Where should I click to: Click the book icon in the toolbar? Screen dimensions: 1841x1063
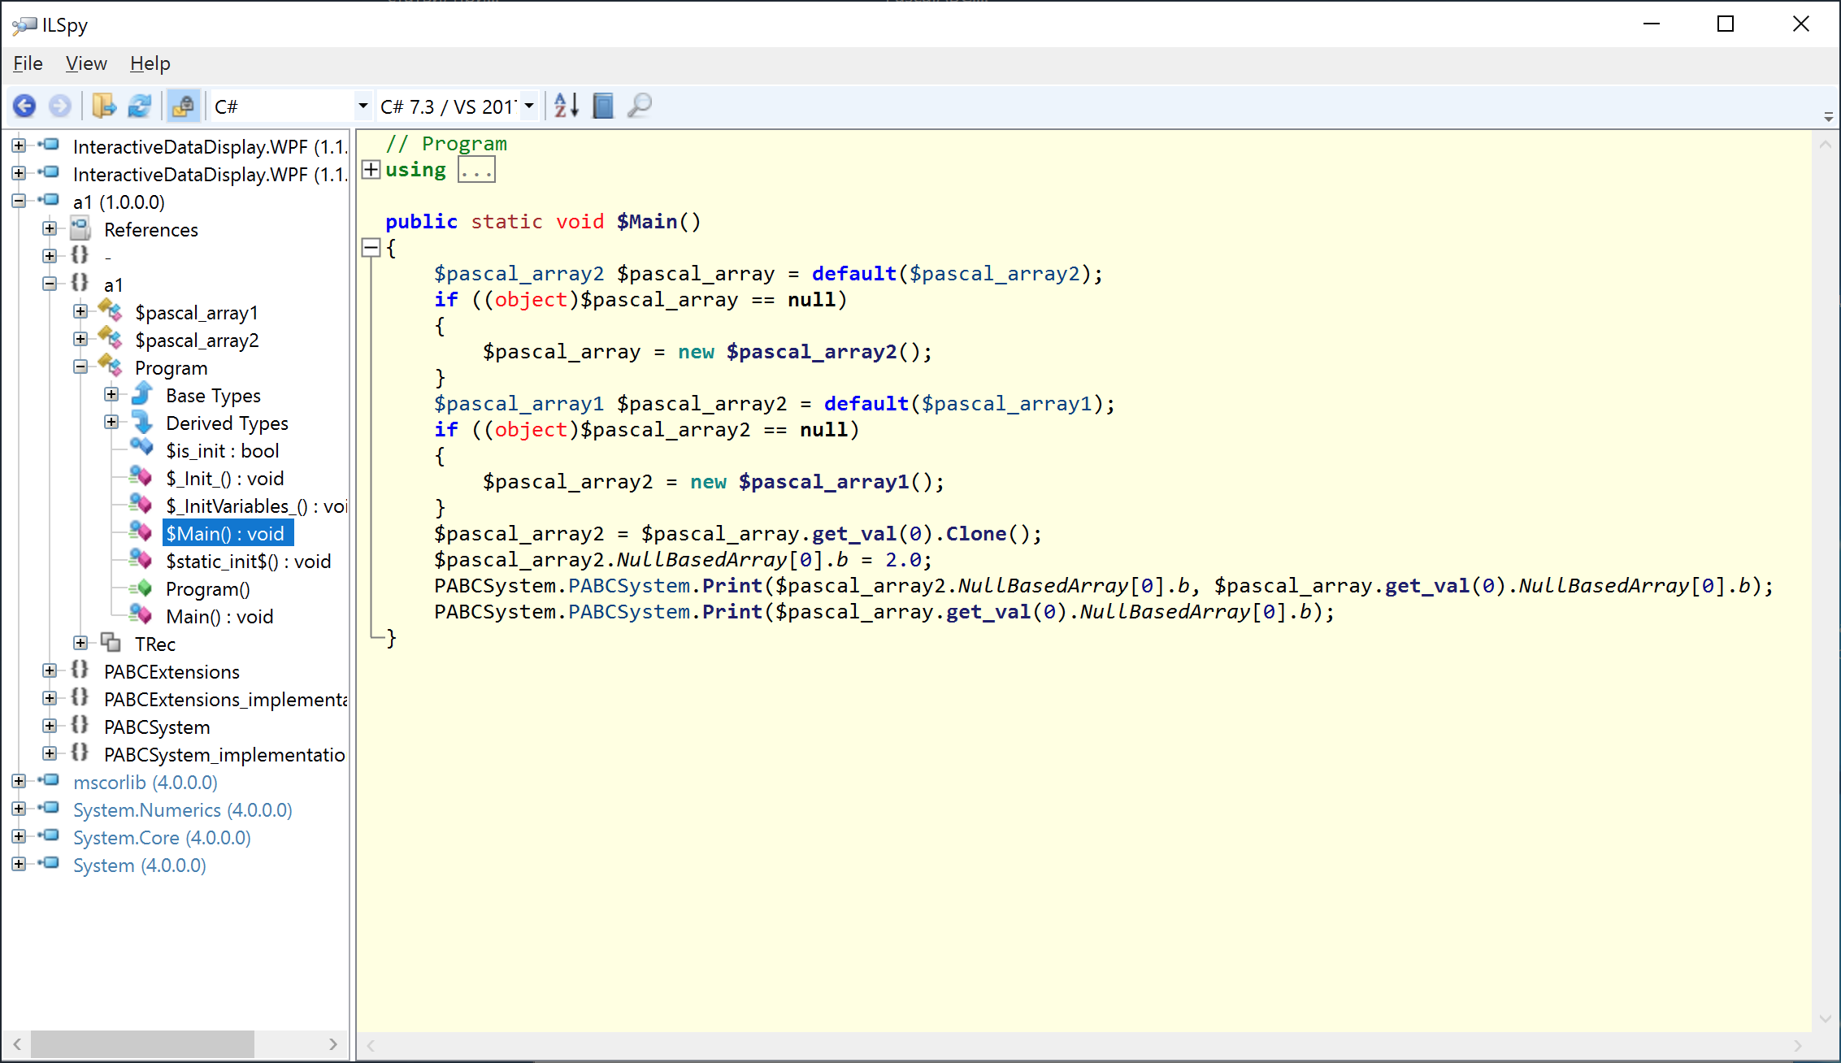[x=602, y=106]
